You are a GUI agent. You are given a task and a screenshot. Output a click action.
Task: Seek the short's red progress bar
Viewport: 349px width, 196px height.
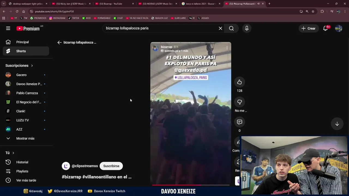[191, 185]
